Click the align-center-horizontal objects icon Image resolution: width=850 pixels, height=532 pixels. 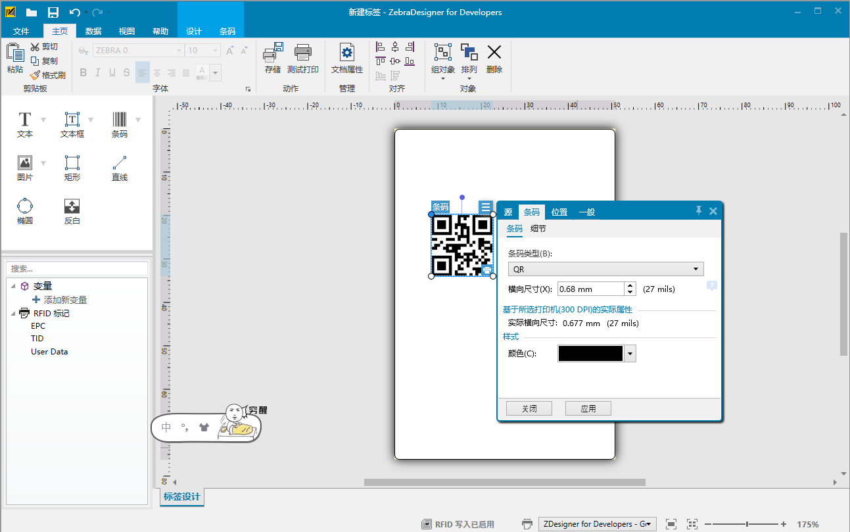[395, 47]
